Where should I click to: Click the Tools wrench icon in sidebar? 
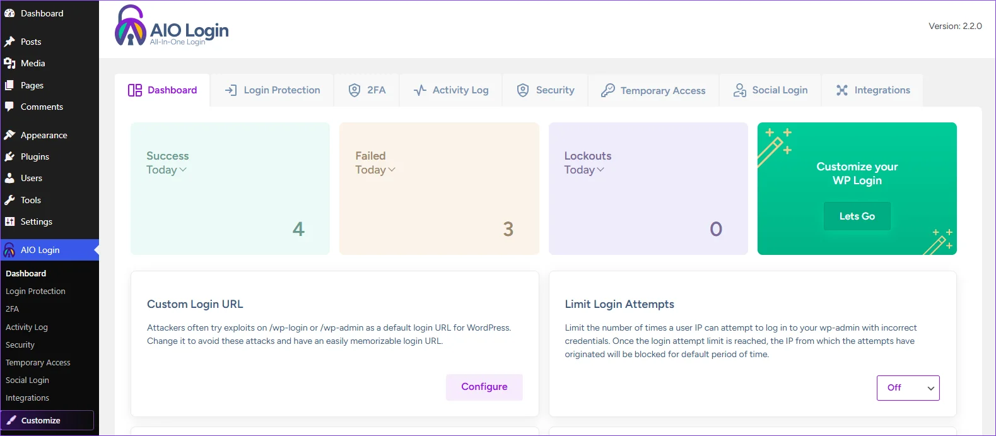(x=9, y=200)
